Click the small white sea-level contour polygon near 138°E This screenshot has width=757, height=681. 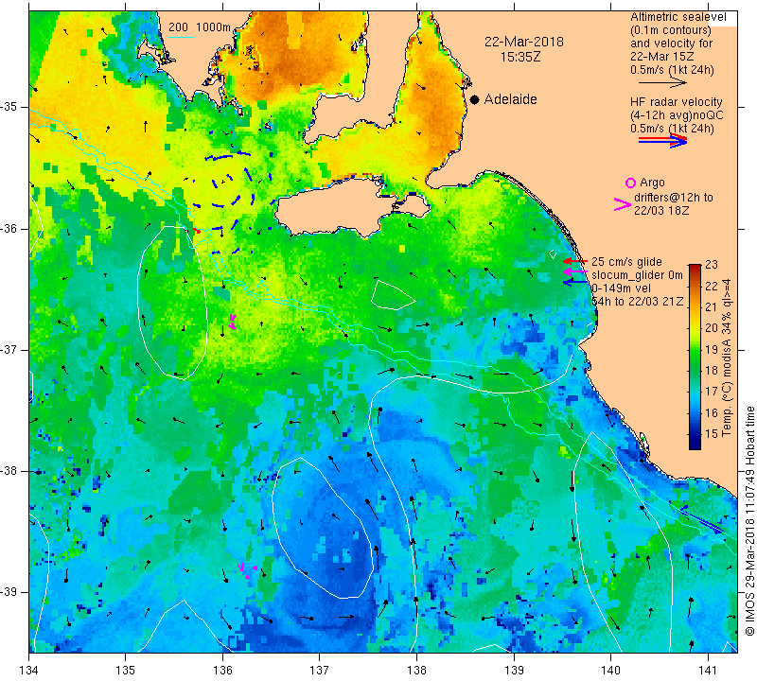point(392,295)
